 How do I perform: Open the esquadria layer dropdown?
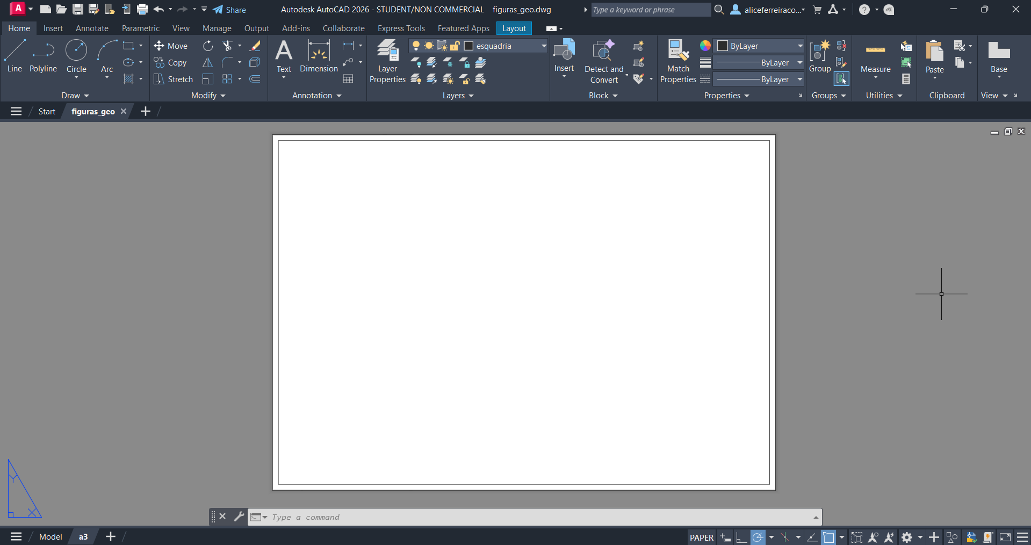tap(543, 46)
